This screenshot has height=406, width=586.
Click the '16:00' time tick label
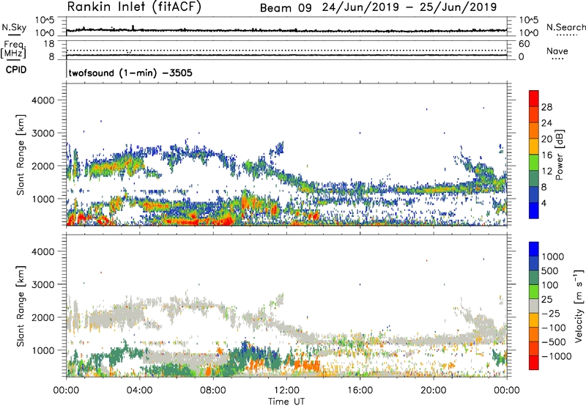pos(360,391)
